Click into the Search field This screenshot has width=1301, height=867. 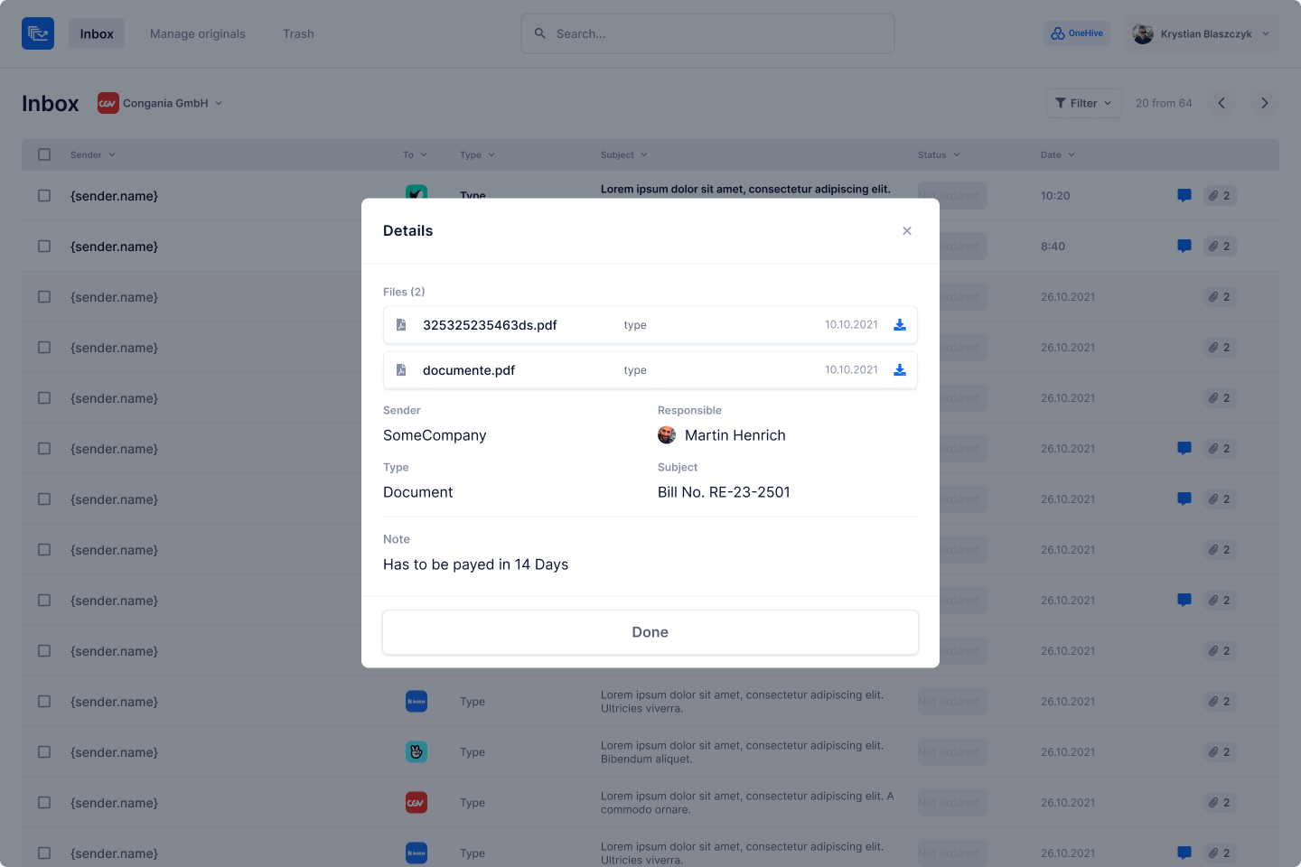point(707,34)
